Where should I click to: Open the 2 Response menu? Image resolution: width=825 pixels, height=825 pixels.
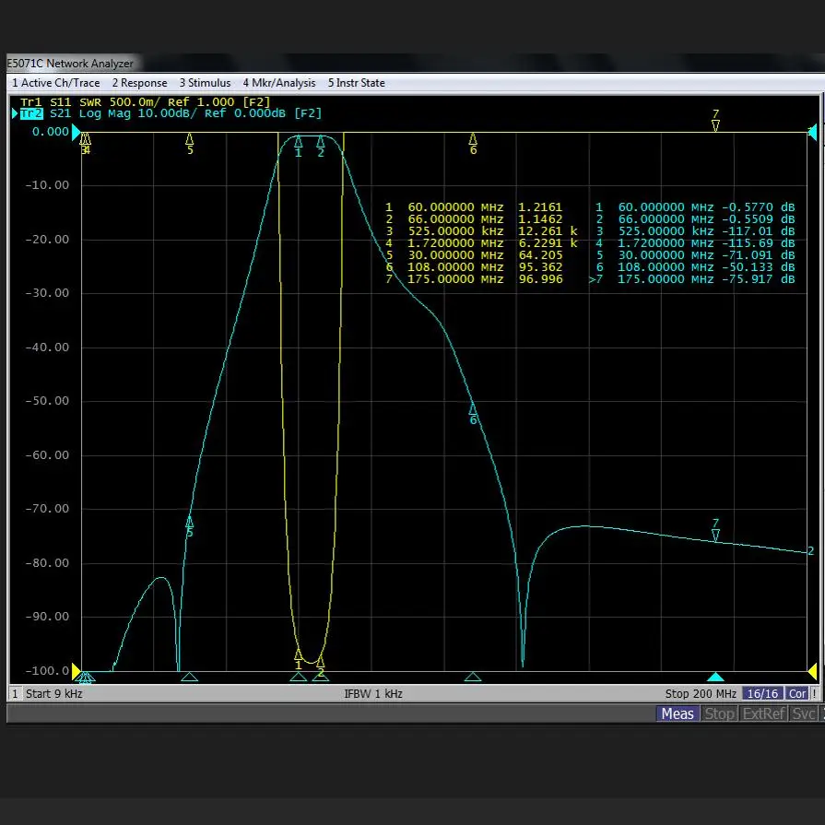[x=140, y=83]
